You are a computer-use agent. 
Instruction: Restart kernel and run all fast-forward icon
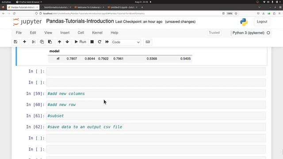tap(107, 42)
